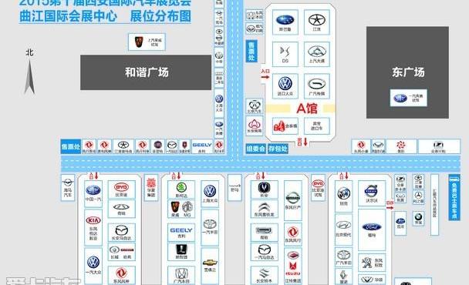Select the 比亚迪 试驾 booth
The width and height of the screenshot is (469, 285).
click(318, 188)
